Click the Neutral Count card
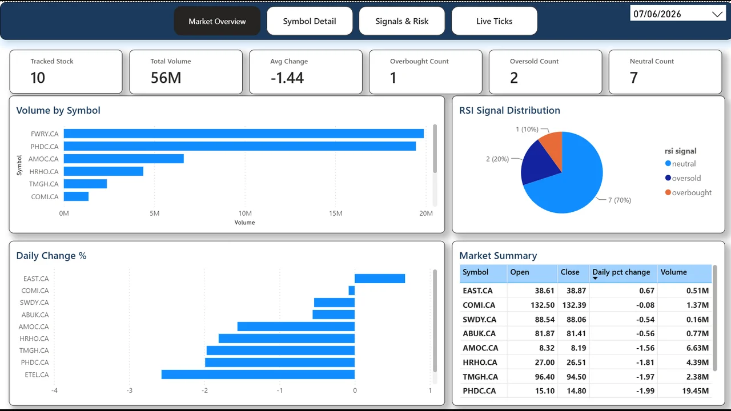 [665, 72]
